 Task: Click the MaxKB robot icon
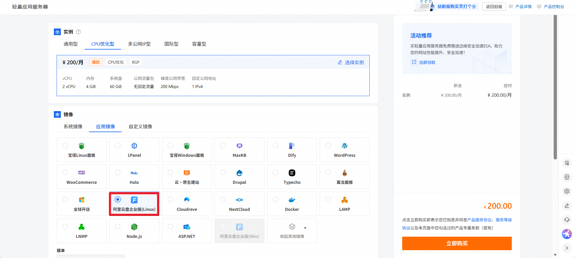click(x=239, y=146)
